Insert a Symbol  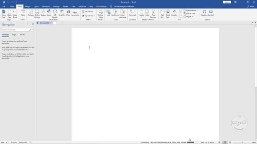click(211, 14)
